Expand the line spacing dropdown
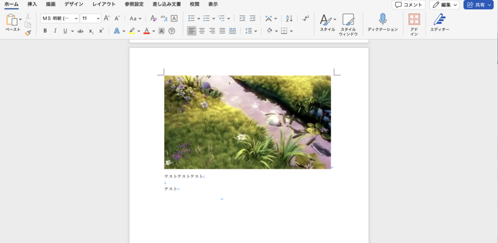This screenshot has height=243, width=498. click(x=256, y=31)
